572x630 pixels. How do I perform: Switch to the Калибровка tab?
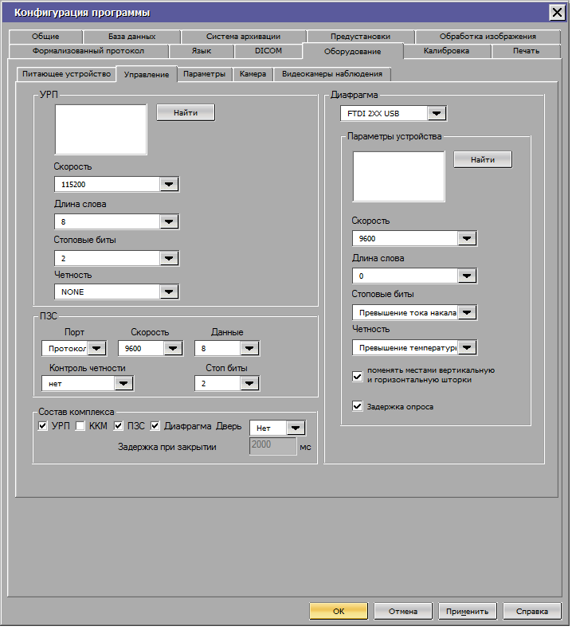(x=446, y=51)
